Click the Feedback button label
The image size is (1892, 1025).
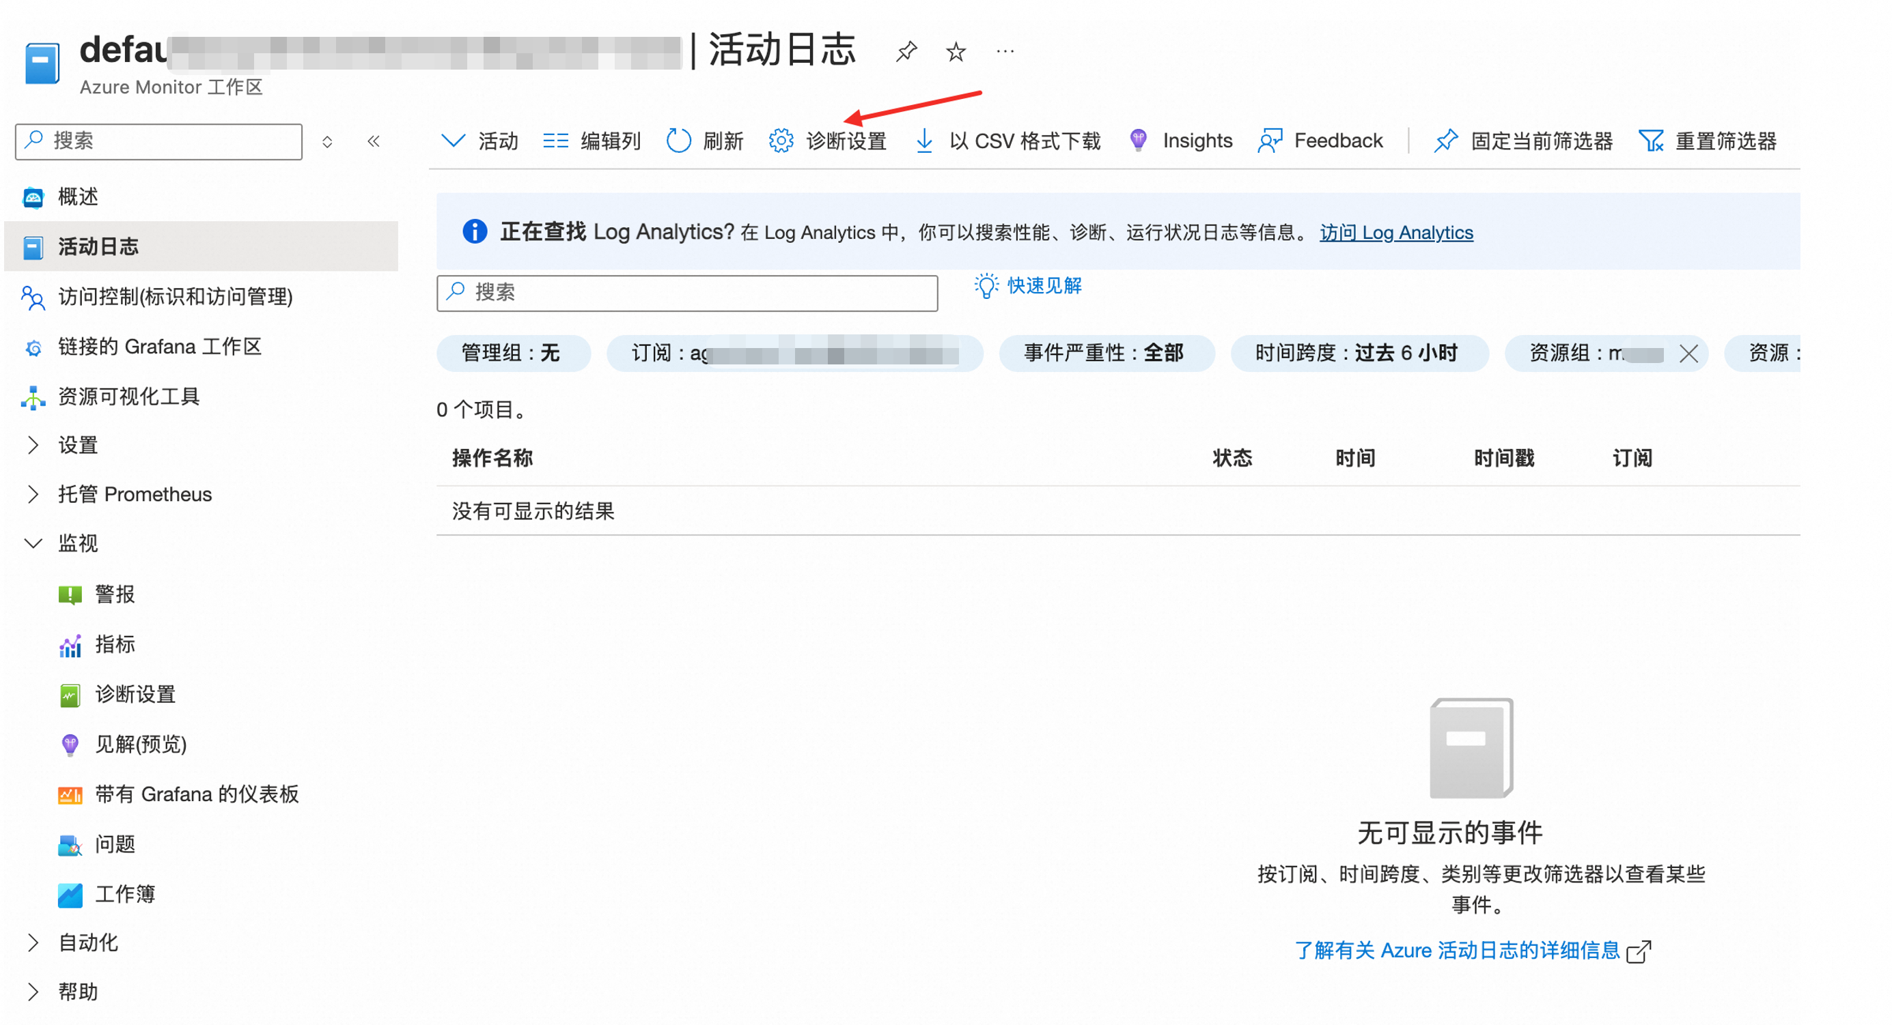click(x=1337, y=141)
